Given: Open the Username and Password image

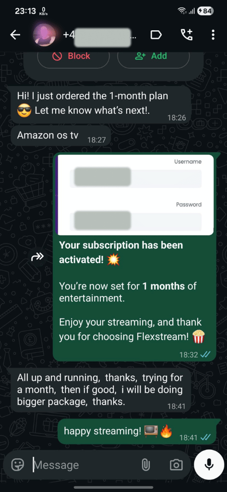Looking at the screenshot, I should [135, 195].
